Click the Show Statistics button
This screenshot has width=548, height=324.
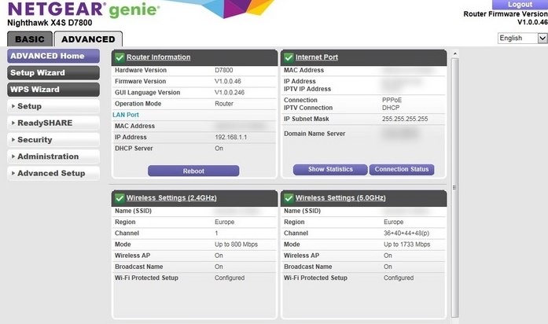tap(330, 170)
